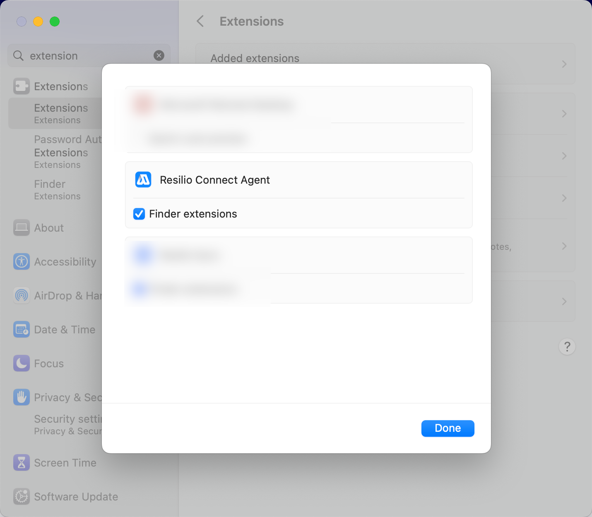Click the Resilio Connect Agent app icon

click(143, 180)
